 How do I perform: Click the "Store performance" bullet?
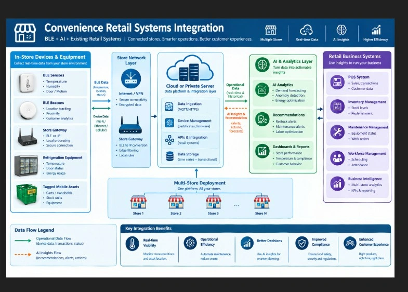tap(288, 153)
